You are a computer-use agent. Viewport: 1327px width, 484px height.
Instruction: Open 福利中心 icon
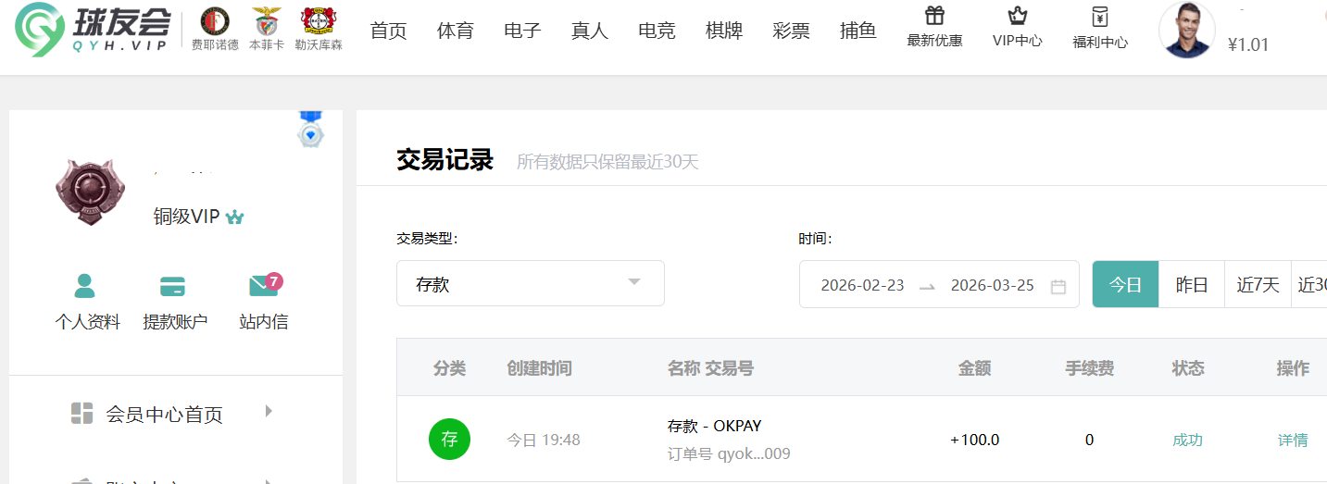pos(1099,17)
